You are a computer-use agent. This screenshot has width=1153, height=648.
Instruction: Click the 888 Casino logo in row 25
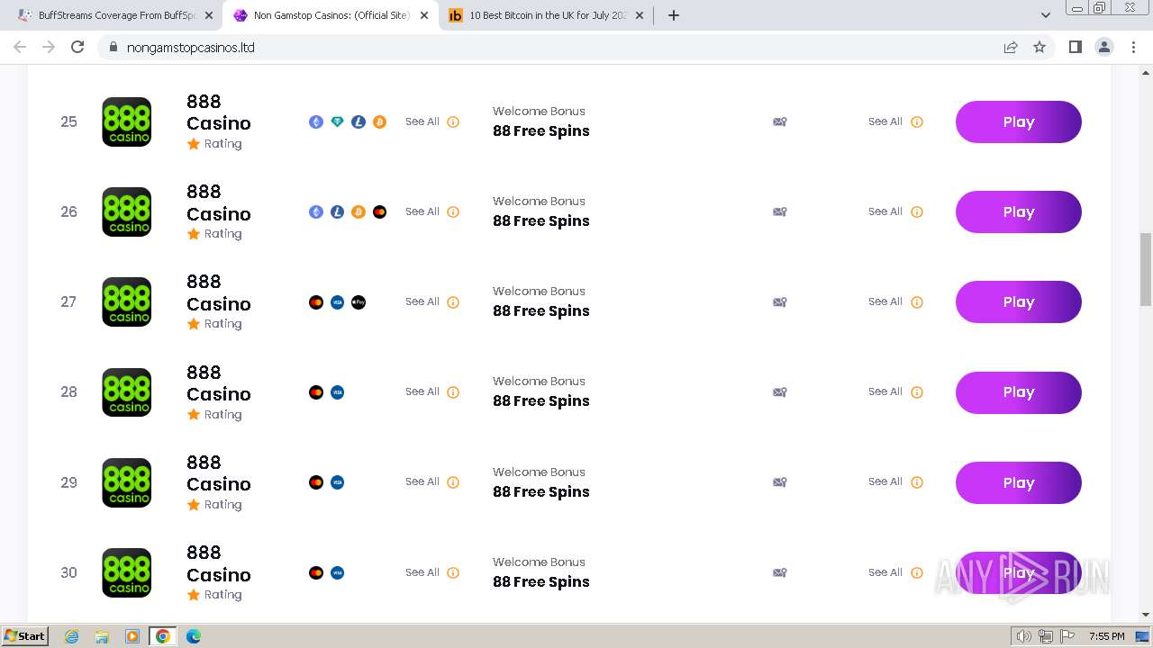(126, 121)
